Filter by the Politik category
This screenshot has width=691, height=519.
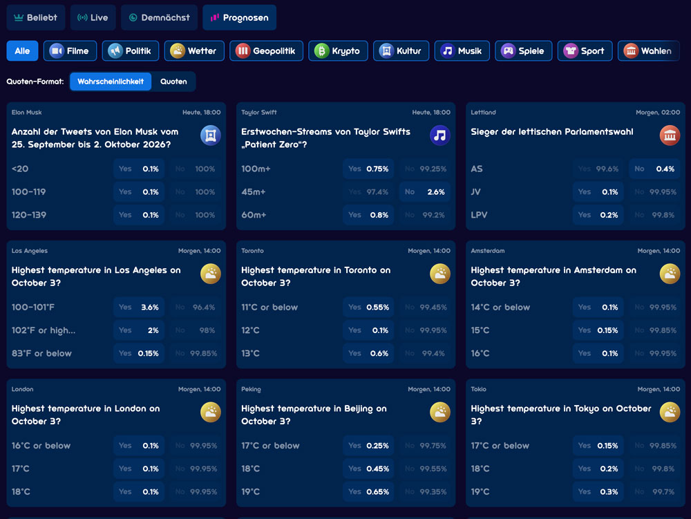click(131, 50)
